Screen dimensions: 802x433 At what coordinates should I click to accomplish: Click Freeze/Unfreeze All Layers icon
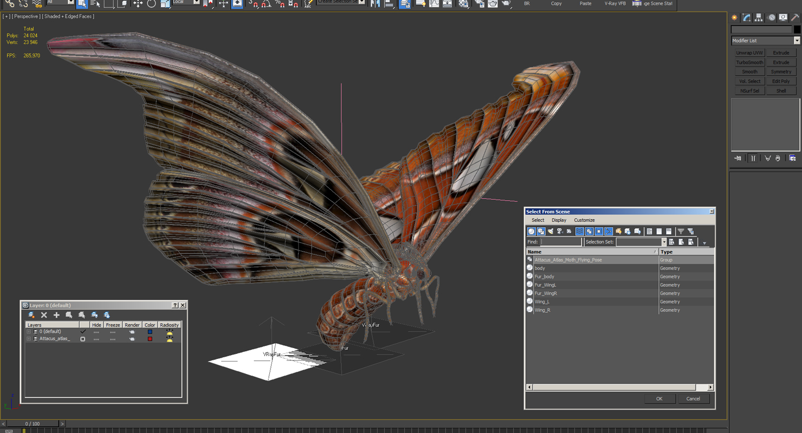107,315
